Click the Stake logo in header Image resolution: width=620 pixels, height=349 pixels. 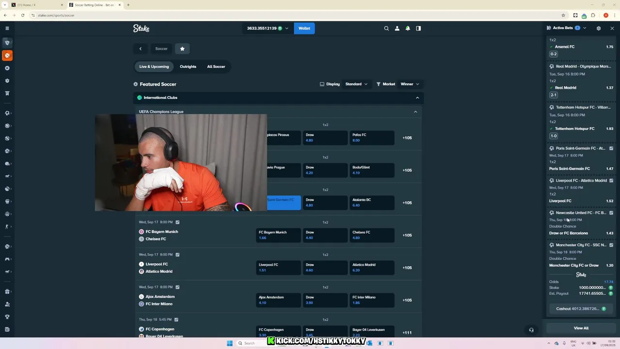click(141, 28)
